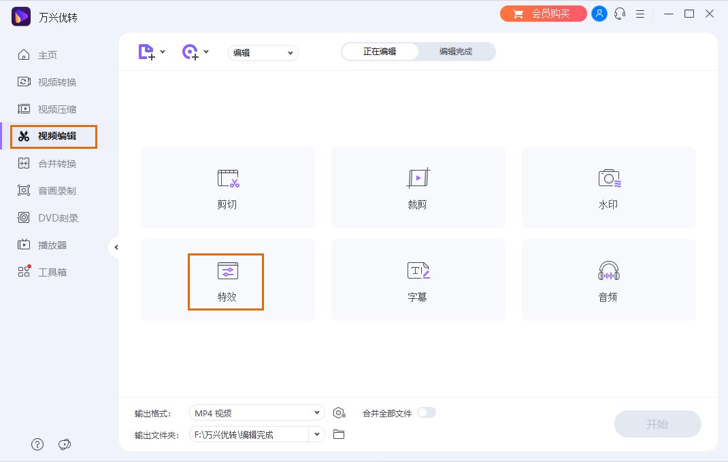Click the 会员购买 purchase button
Image resolution: width=728 pixels, height=462 pixels.
[544, 13]
